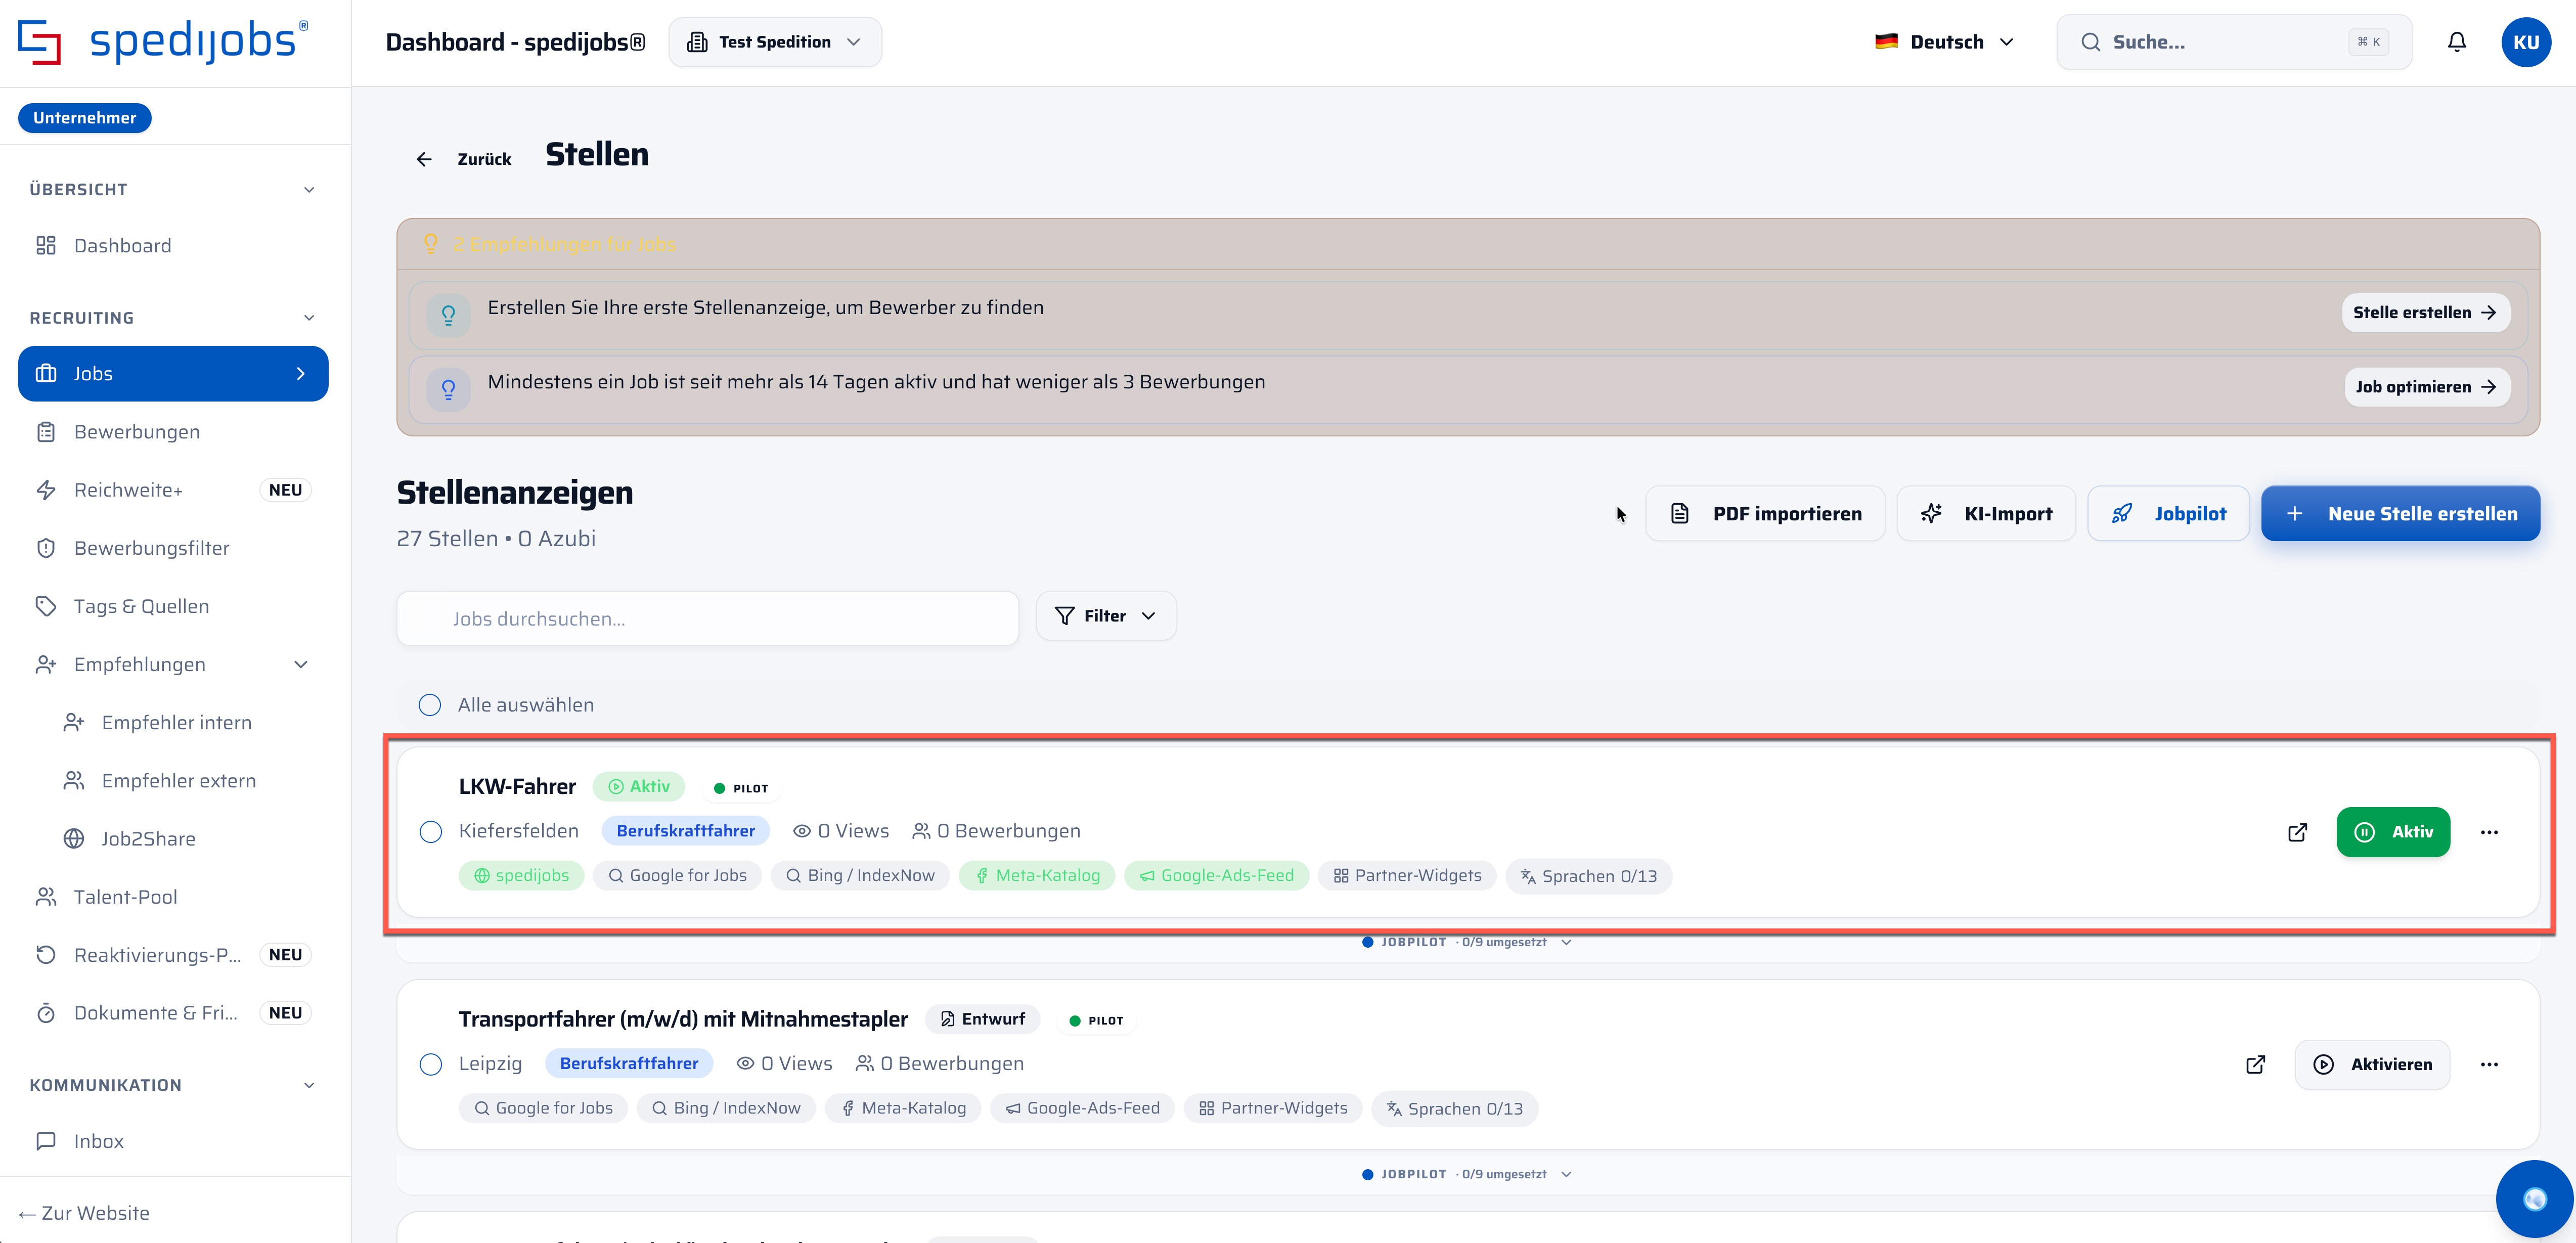Click lightbulb icon of 14 Tagen recommendation
The height and width of the screenshot is (1243, 2576).
(449, 389)
